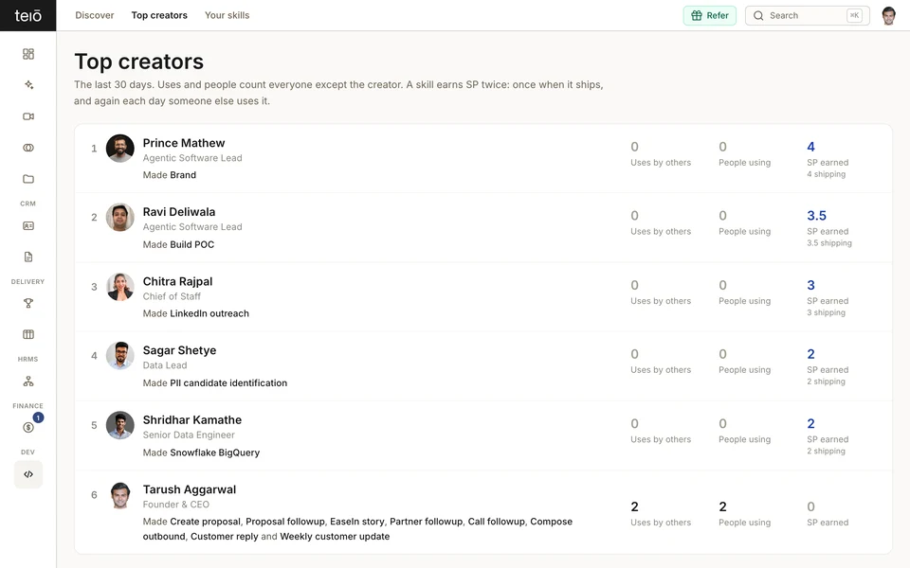This screenshot has width=910, height=568.
Task: Open Tarush Aggarwal's profile photo
Action: pos(120,495)
